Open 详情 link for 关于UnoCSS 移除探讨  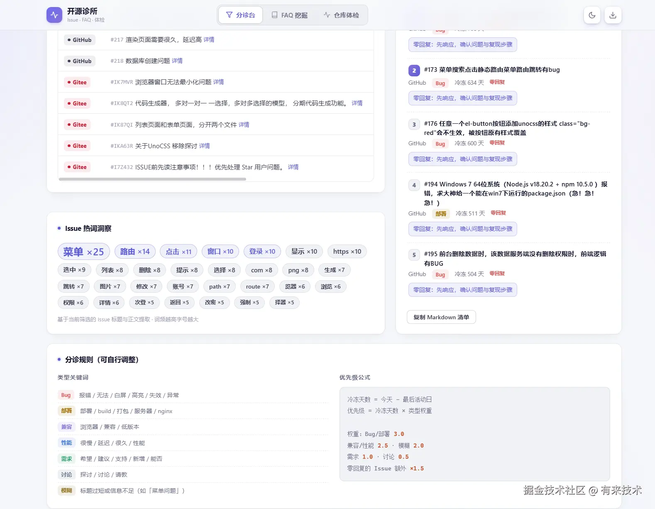[x=205, y=146]
